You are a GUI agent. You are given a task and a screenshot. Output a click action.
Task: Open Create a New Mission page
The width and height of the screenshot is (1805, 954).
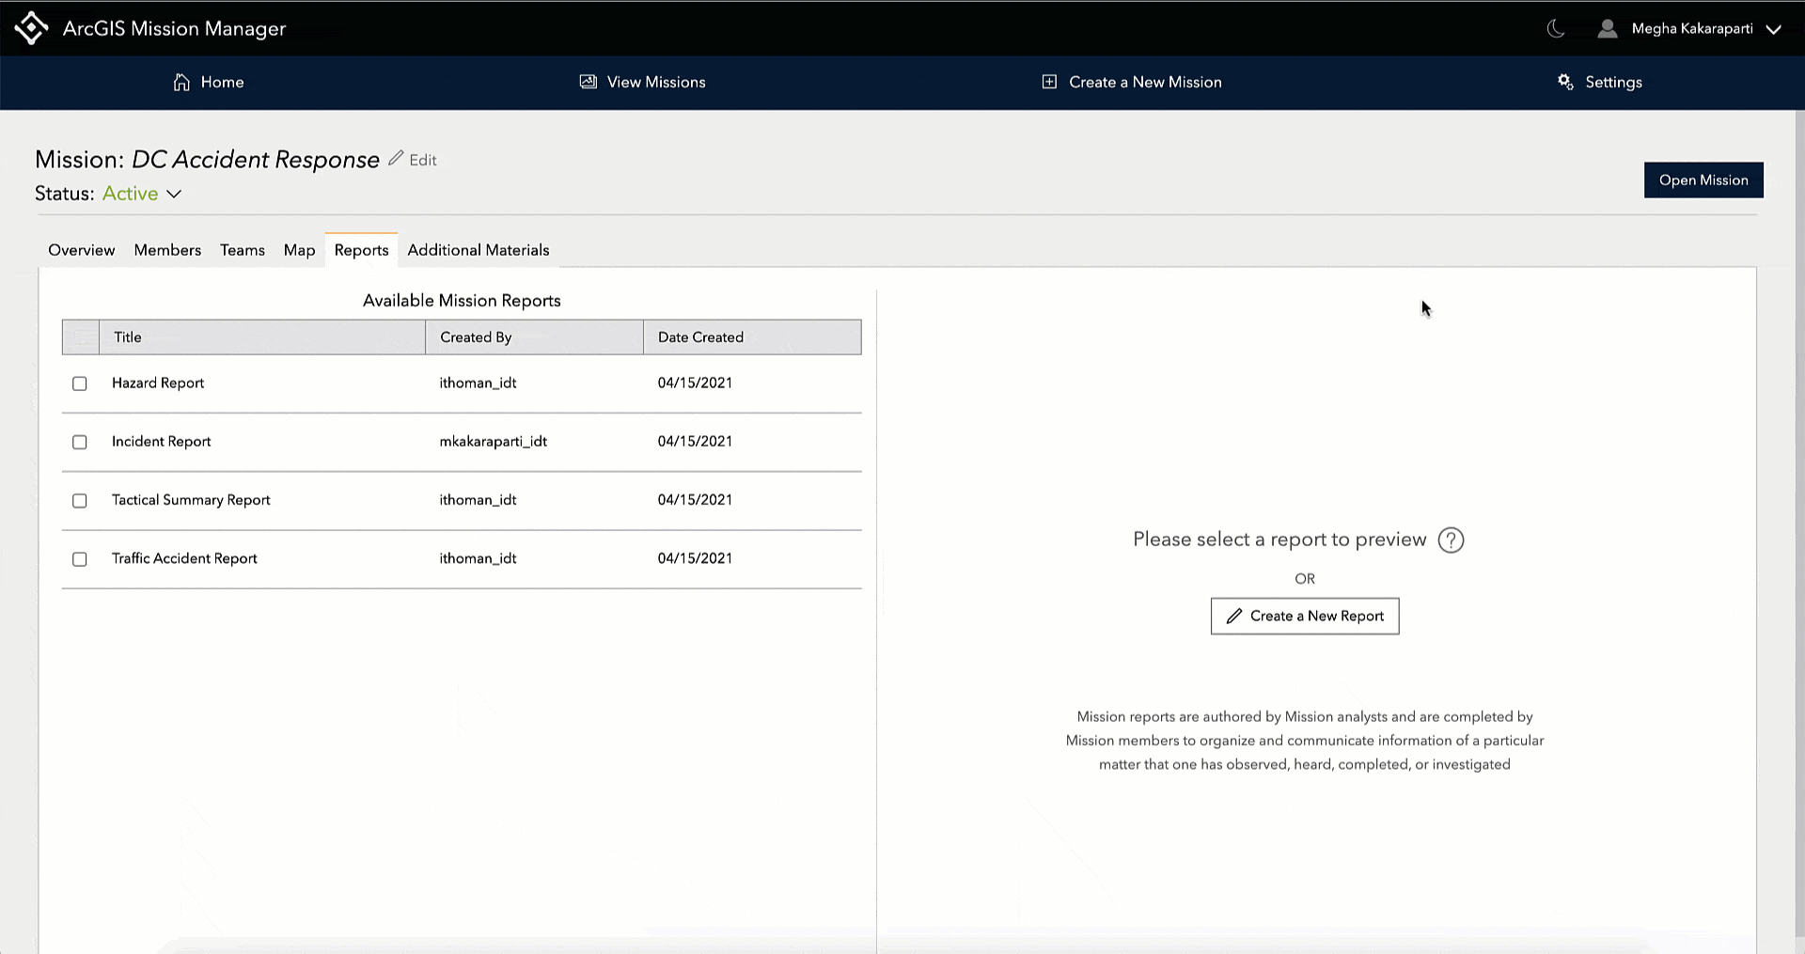click(x=1132, y=82)
